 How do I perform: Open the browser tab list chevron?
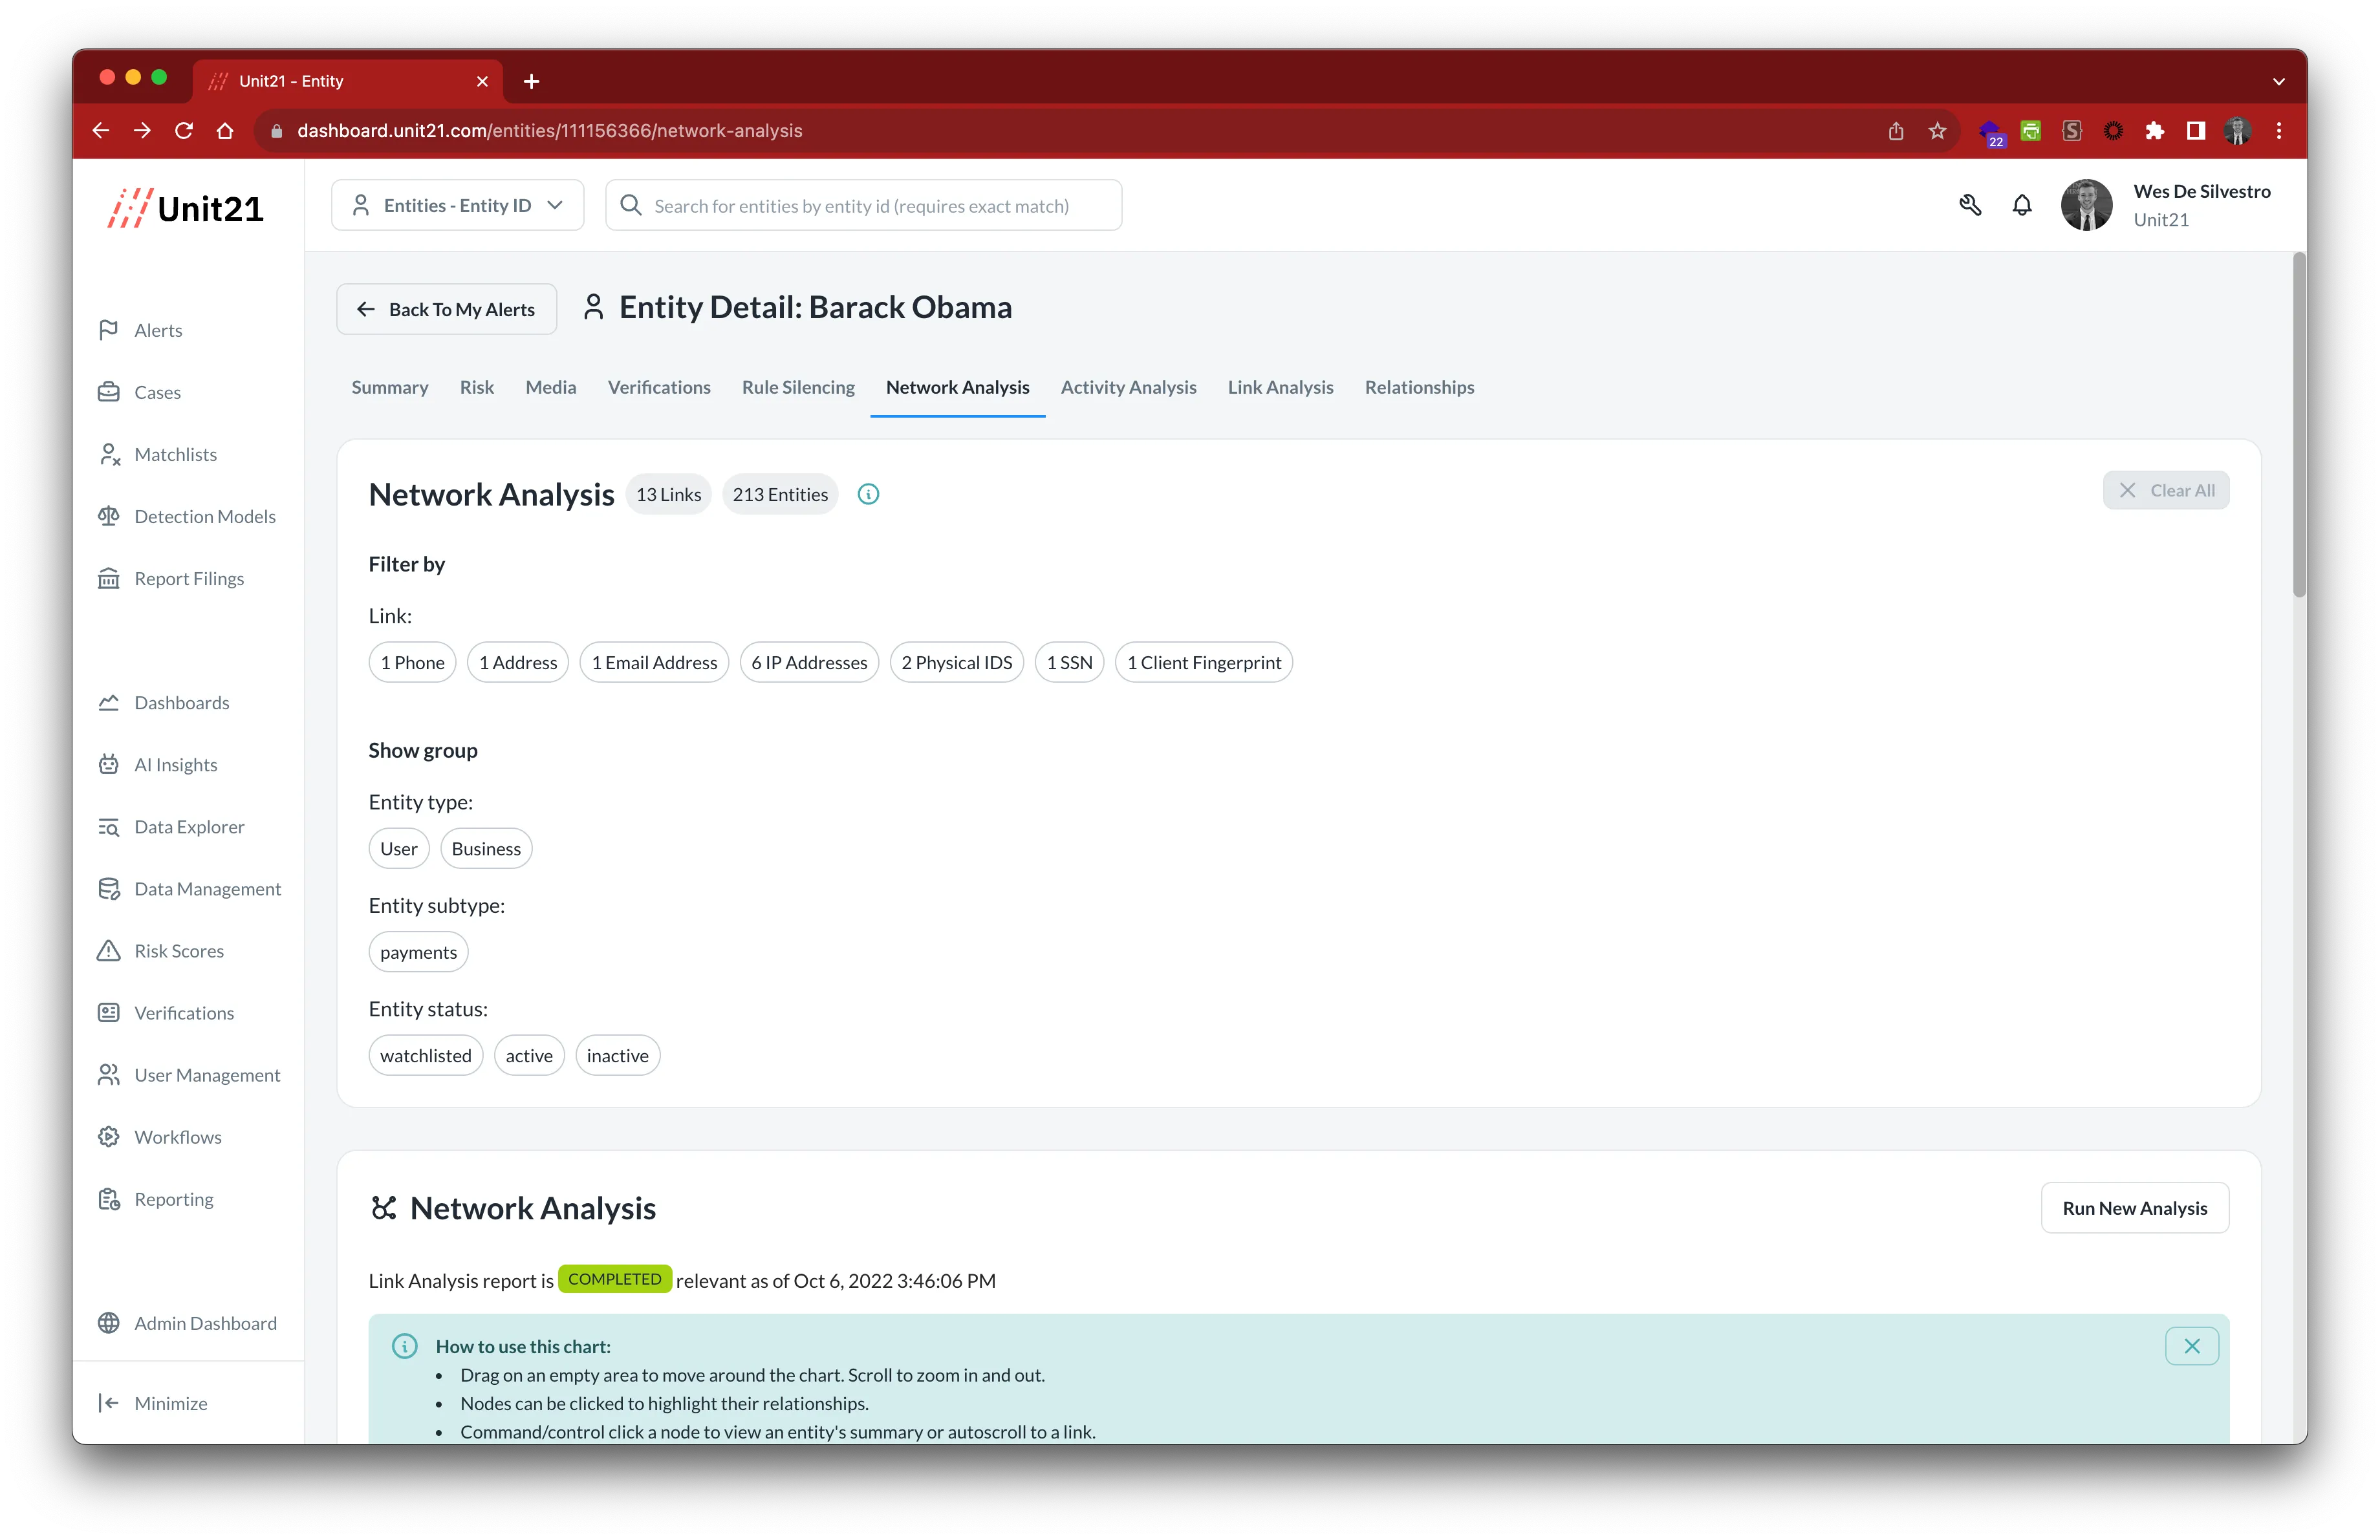tap(2279, 82)
